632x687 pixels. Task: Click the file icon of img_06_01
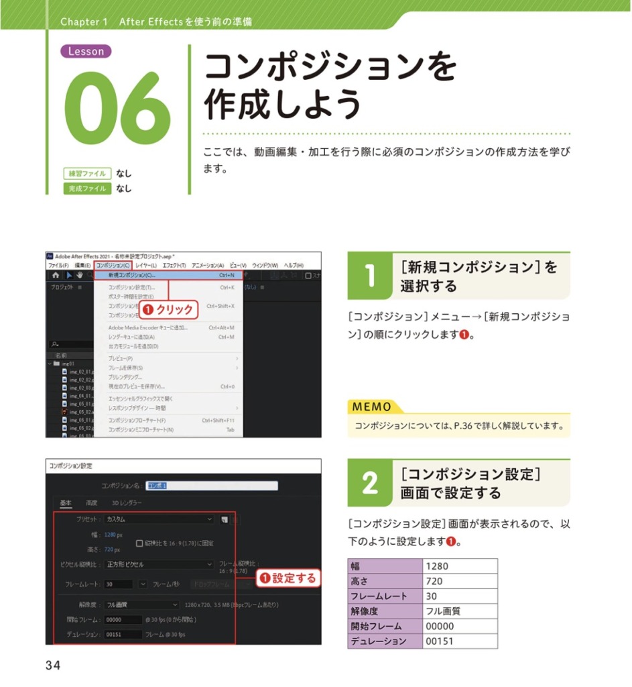(65, 420)
